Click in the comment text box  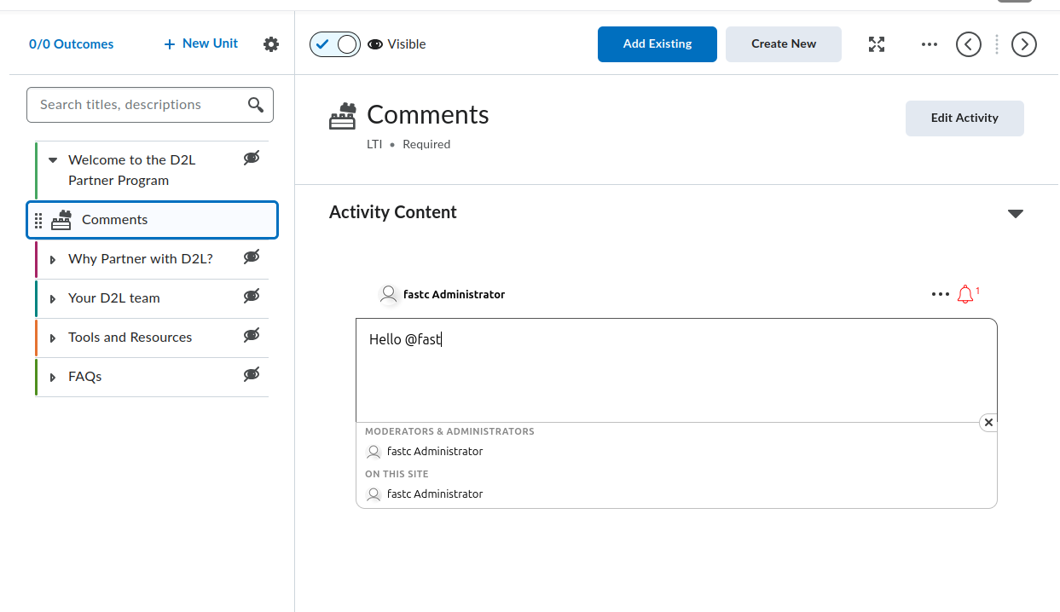click(x=676, y=371)
